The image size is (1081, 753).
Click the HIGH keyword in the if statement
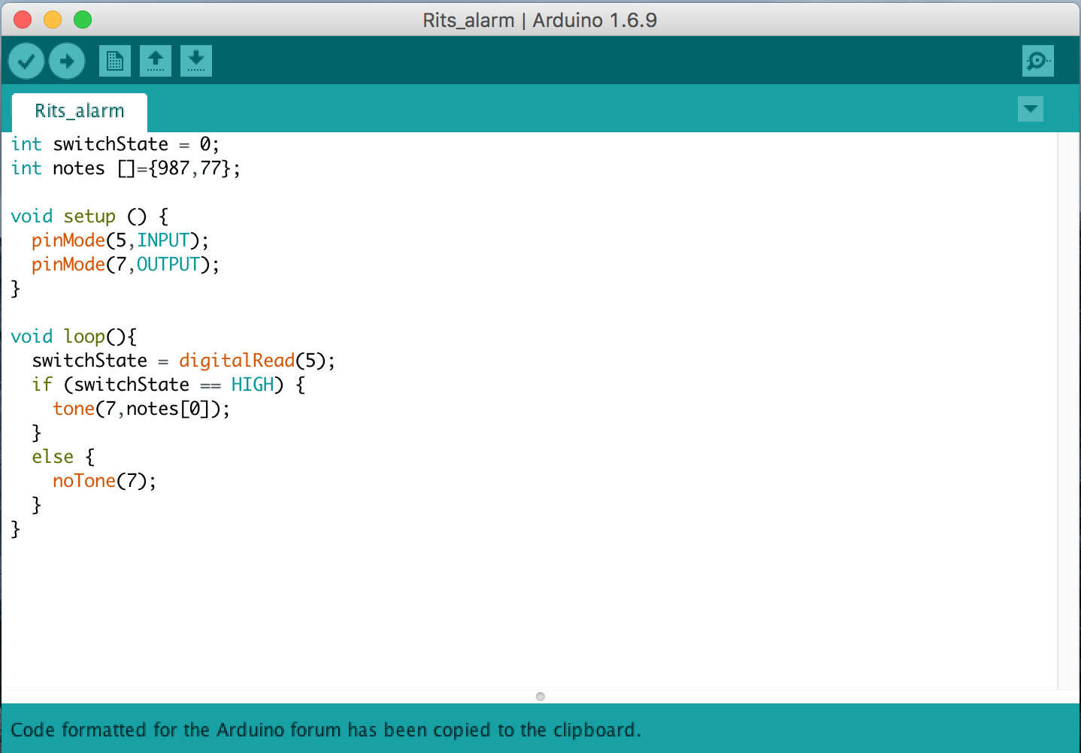(252, 385)
